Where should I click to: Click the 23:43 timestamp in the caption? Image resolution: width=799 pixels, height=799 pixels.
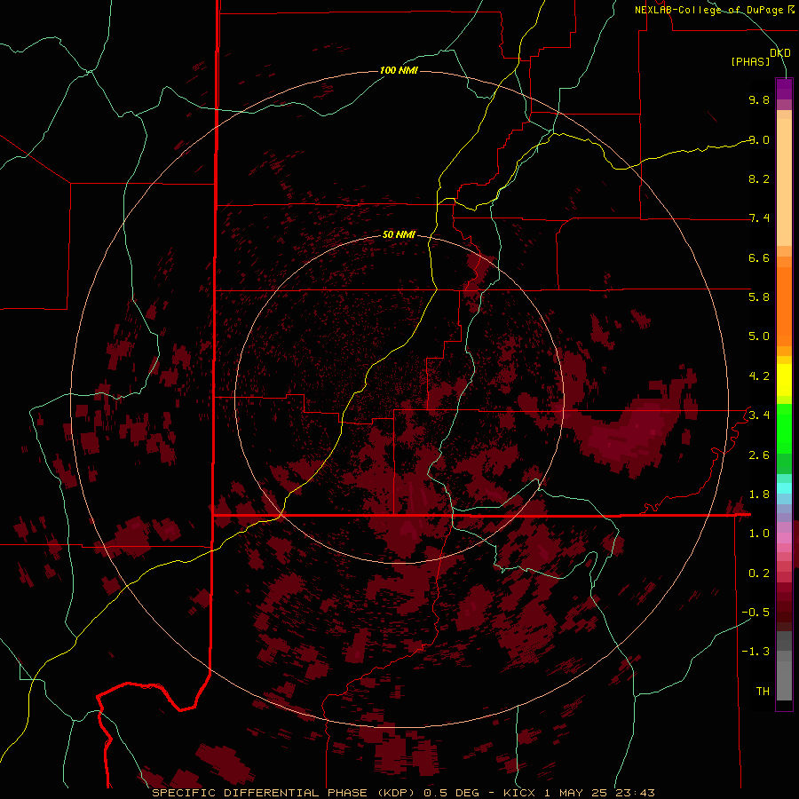pos(635,793)
